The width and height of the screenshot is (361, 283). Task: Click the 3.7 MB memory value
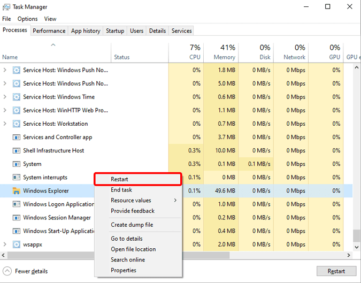pos(227,137)
